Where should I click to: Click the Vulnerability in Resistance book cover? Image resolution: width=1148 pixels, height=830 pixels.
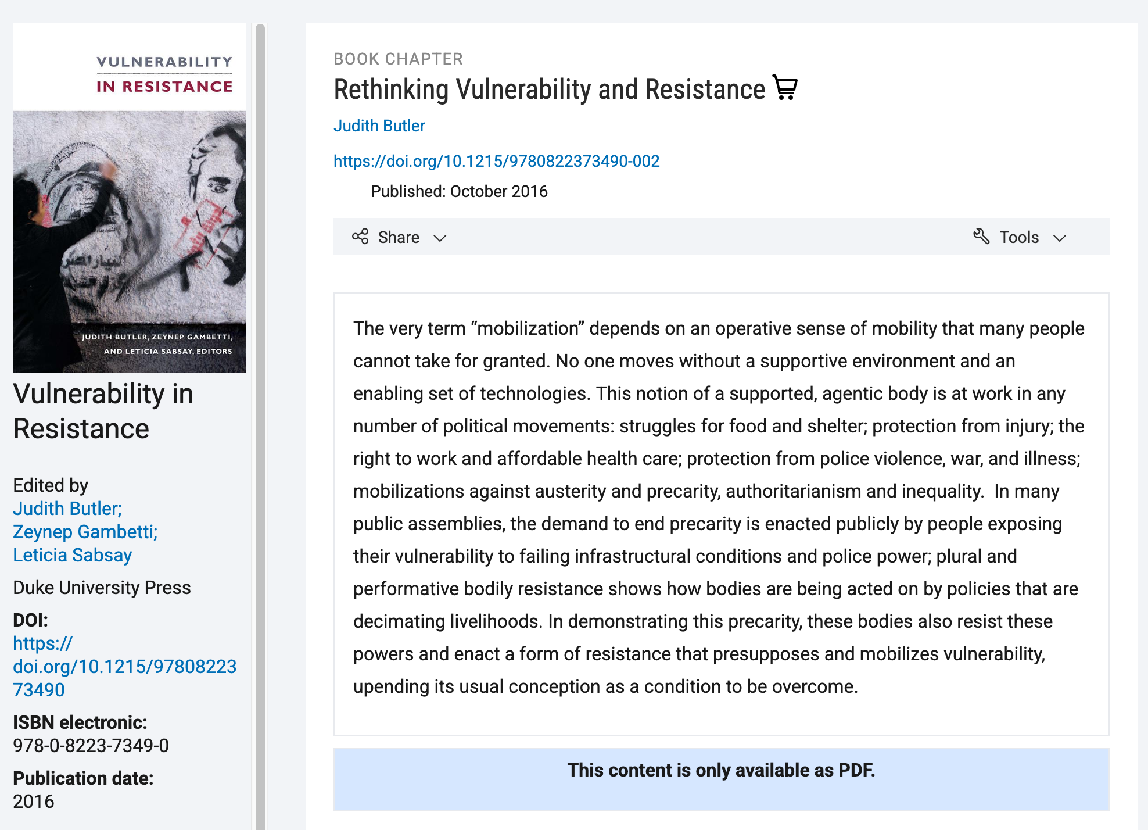pos(130,198)
